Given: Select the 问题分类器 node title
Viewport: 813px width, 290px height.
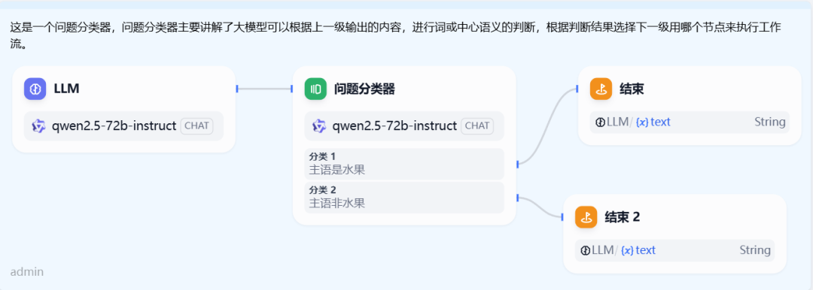Looking at the screenshot, I should [364, 89].
